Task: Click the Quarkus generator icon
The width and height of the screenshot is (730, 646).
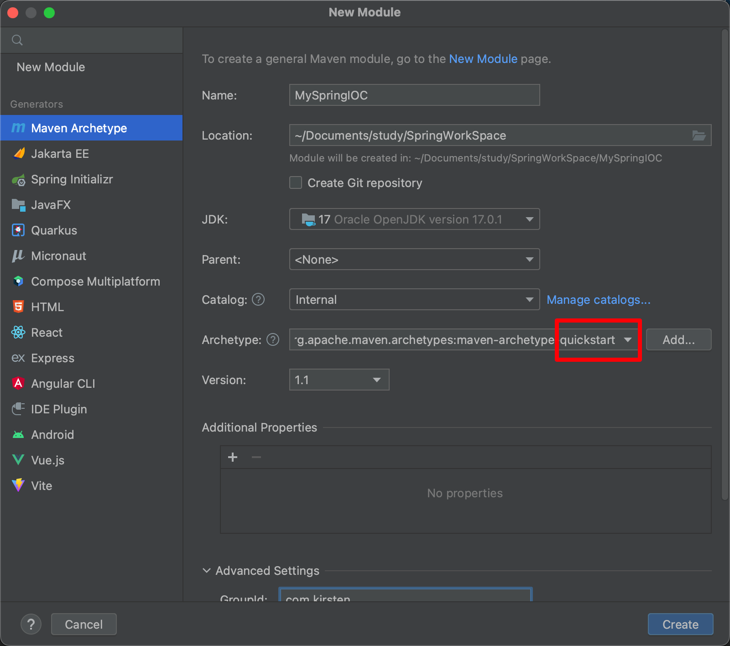Action: [18, 230]
